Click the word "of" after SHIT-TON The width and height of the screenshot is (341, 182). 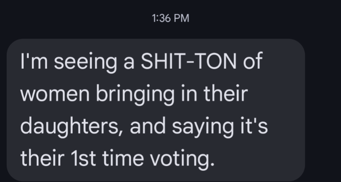tap(253, 61)
